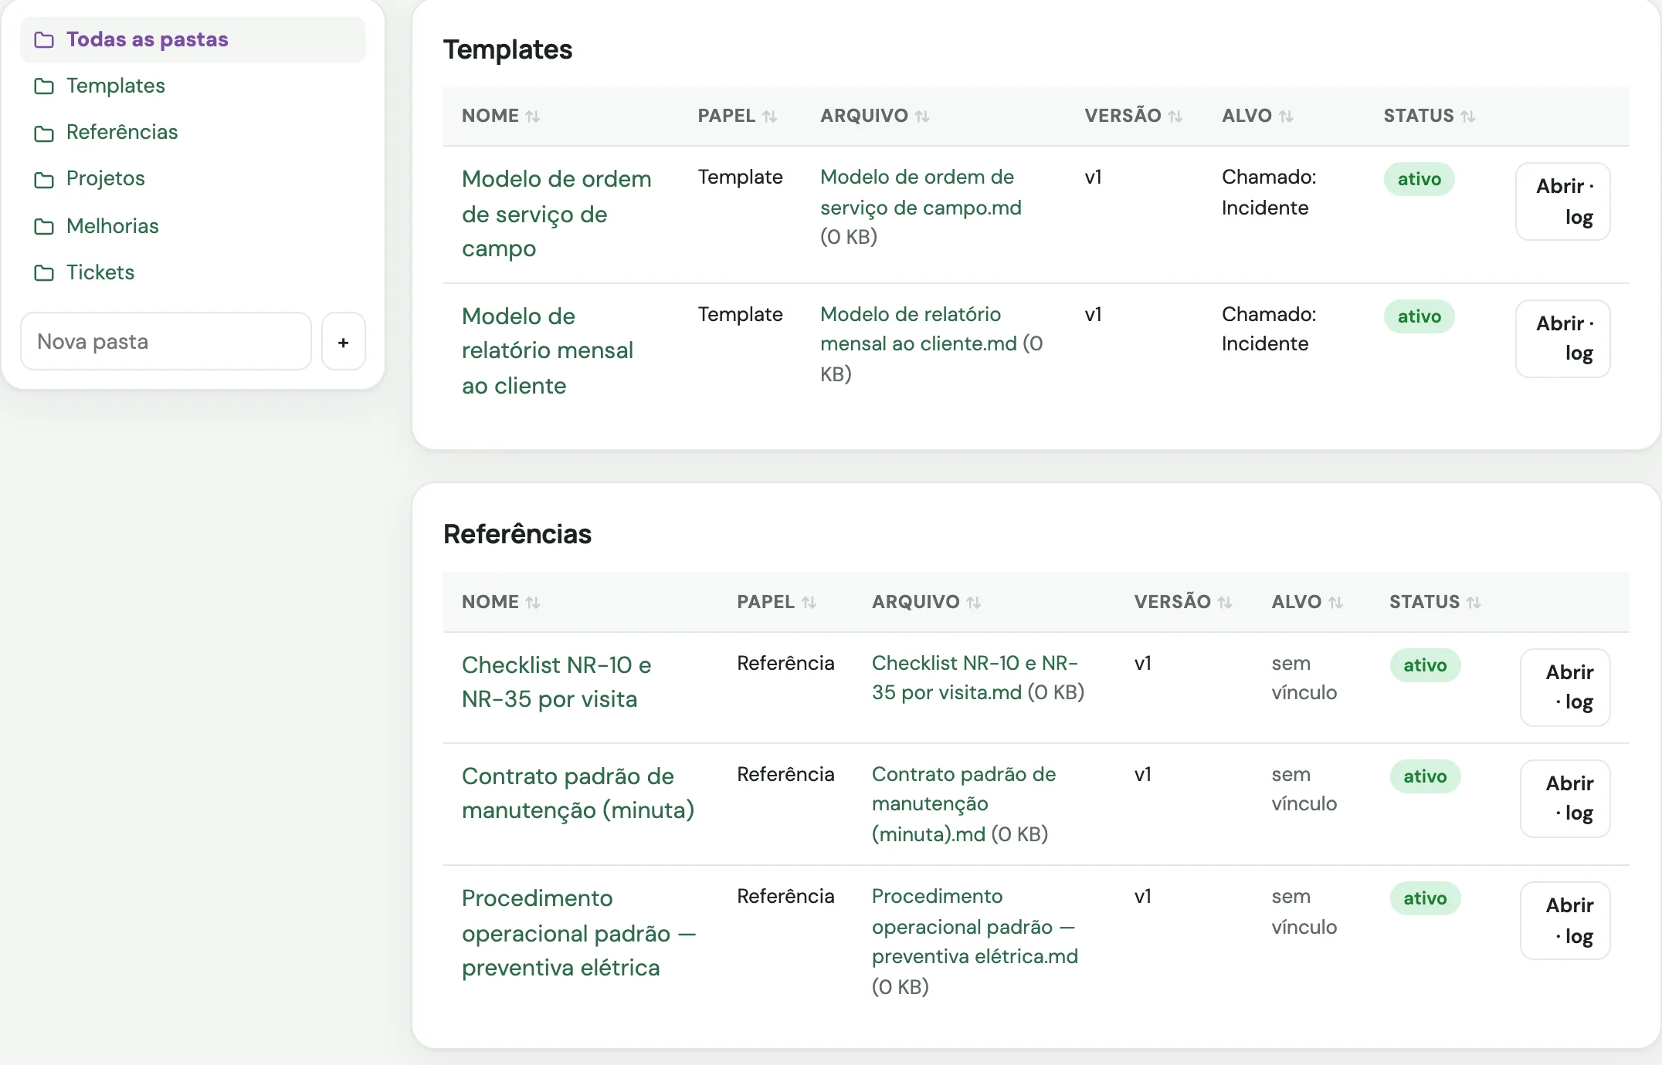1662x1065 pixels.
Task: Open Procedimento operacional padrão name link
Action: [579, 933]
